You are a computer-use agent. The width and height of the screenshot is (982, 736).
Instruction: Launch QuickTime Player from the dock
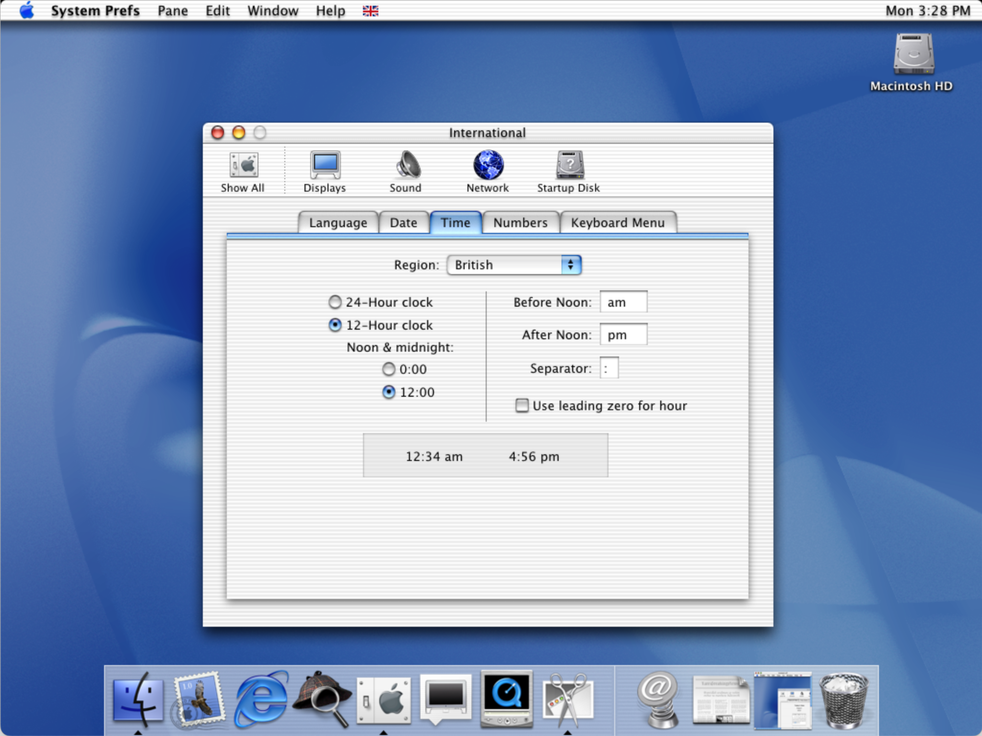click(x=506, y=699)
